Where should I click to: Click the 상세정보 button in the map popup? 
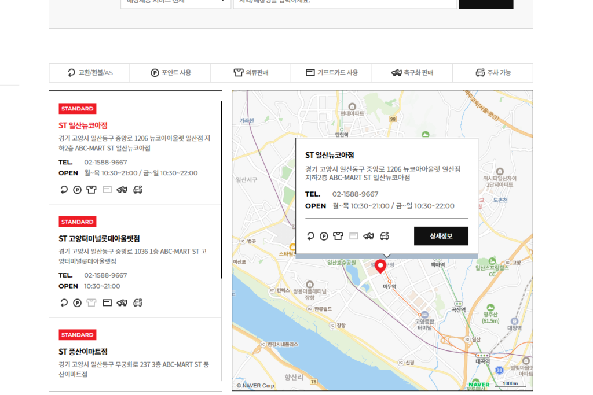click(441, 236)
